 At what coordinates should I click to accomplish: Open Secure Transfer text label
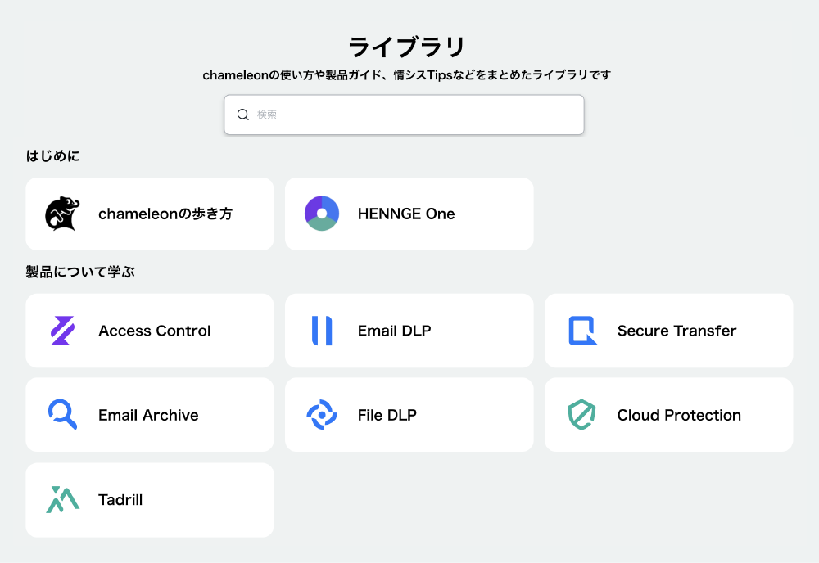pos(676,331)
